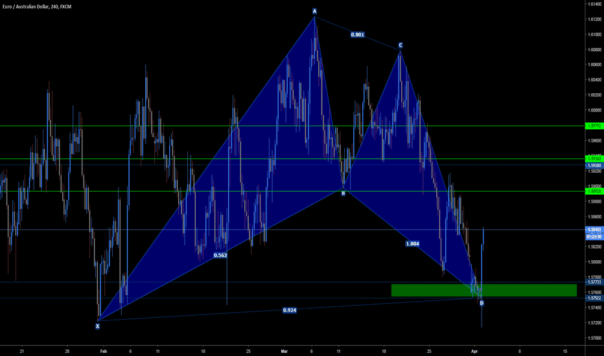This screenshot has height=356, width=604.
Task: Click the 8 date label on time axis
Action: coord(520,351)
